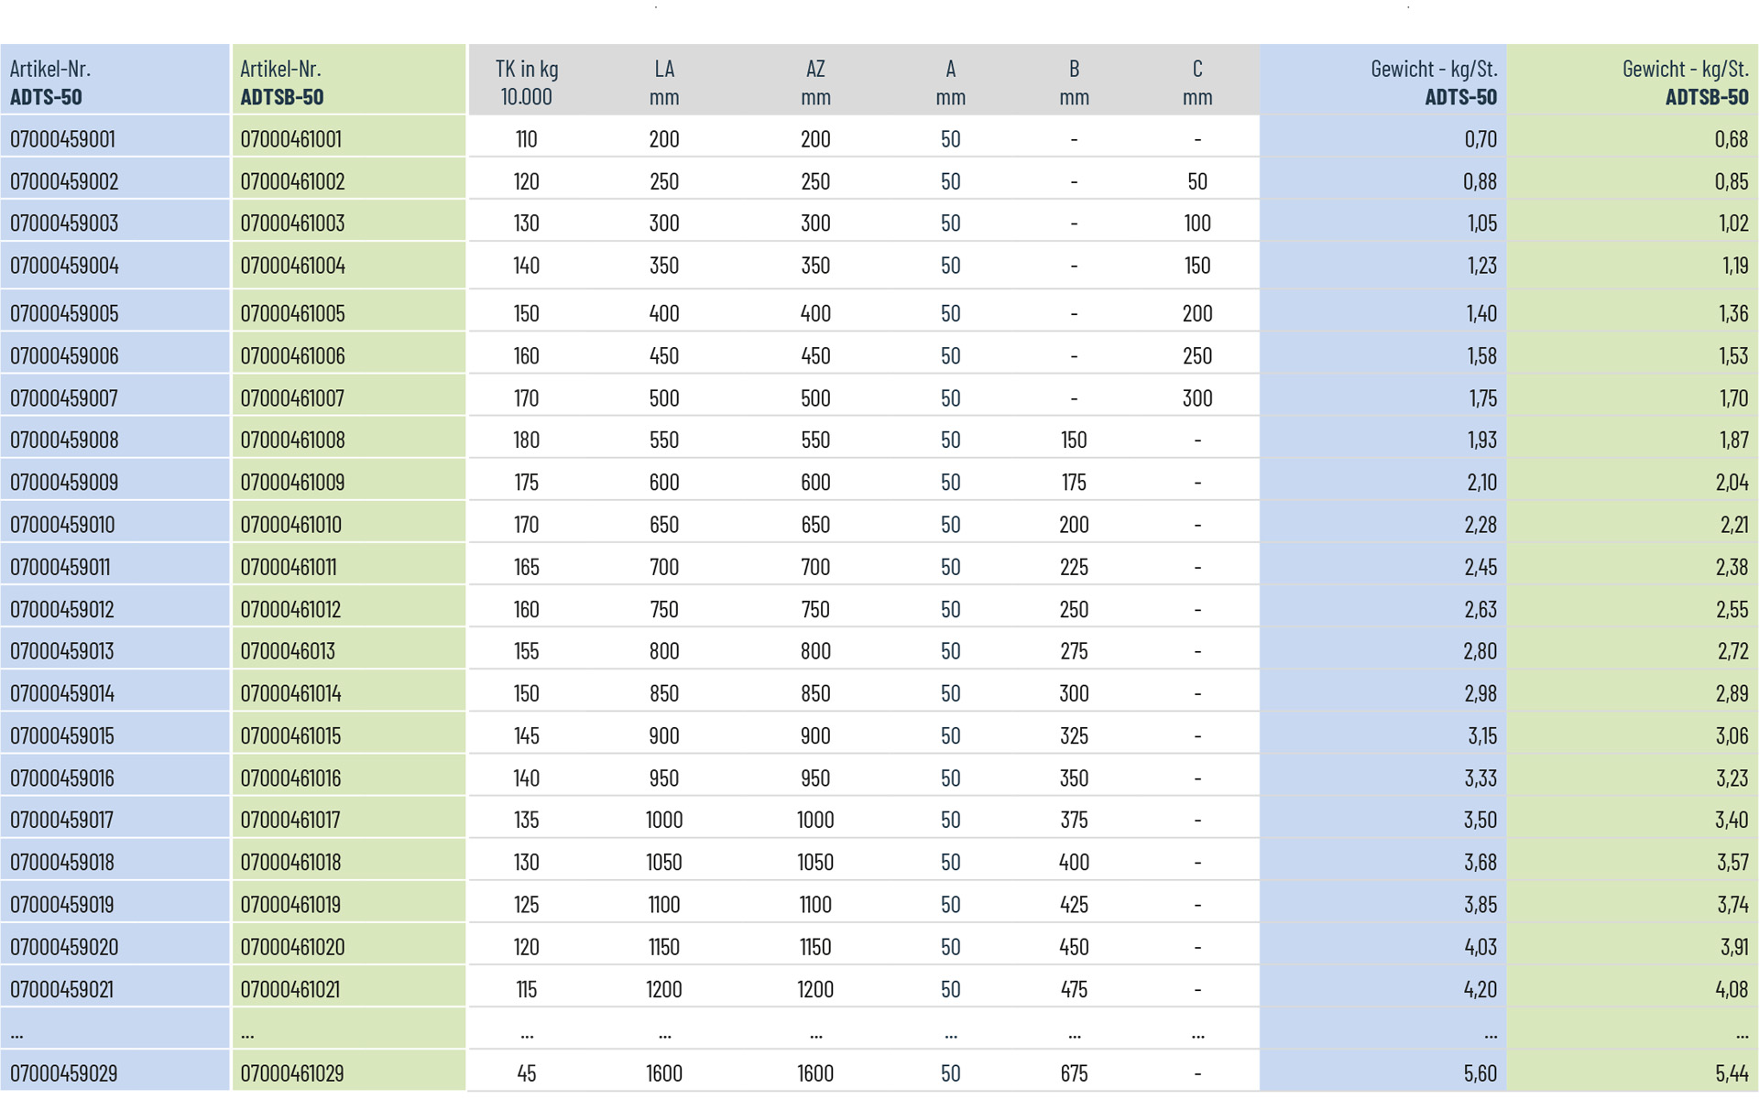Viewport: 1759px width, 1099px height.
Task: Select article number 07000461005
Action: 292,313
